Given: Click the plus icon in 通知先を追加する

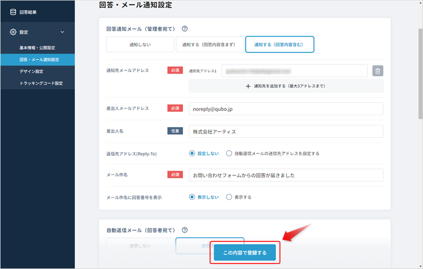Looking at the screenshot, I should click(248, 86).
